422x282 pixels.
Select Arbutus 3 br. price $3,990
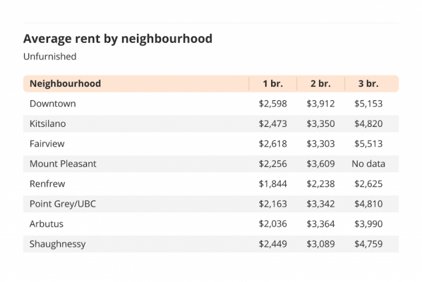click(x=369, y=224)
